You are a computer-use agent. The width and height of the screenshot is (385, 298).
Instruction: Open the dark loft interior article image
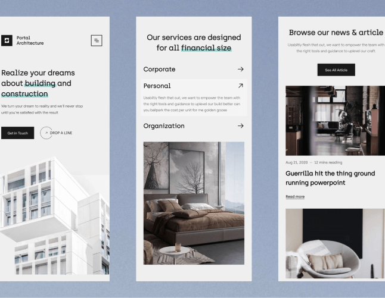pos(335,121)
